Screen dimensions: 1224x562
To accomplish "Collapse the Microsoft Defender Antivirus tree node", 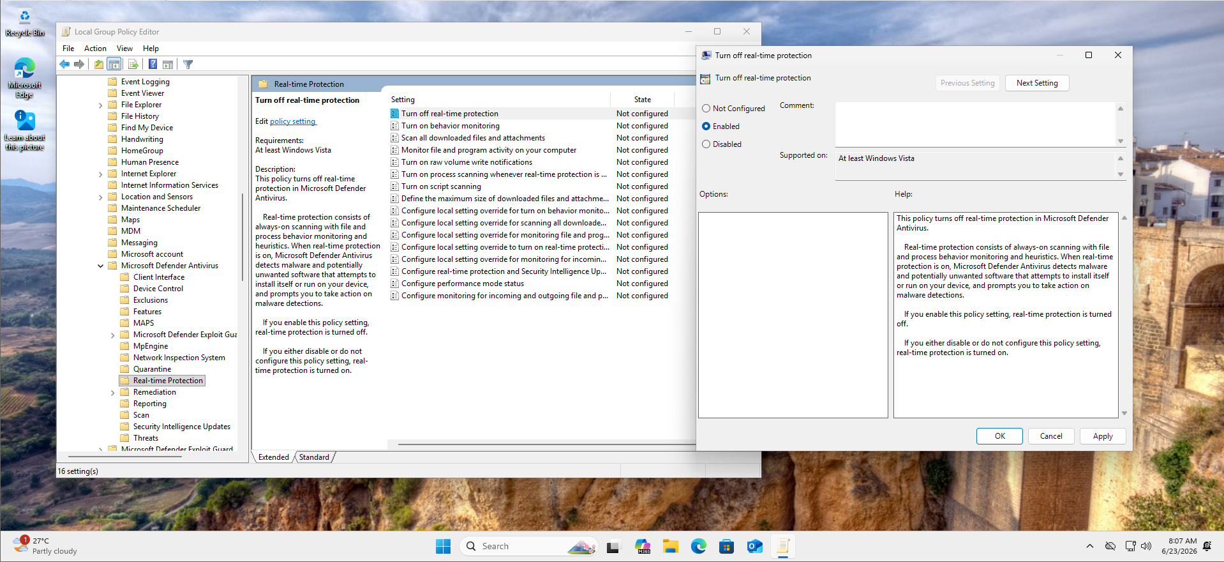I will [x=100, y=266].
